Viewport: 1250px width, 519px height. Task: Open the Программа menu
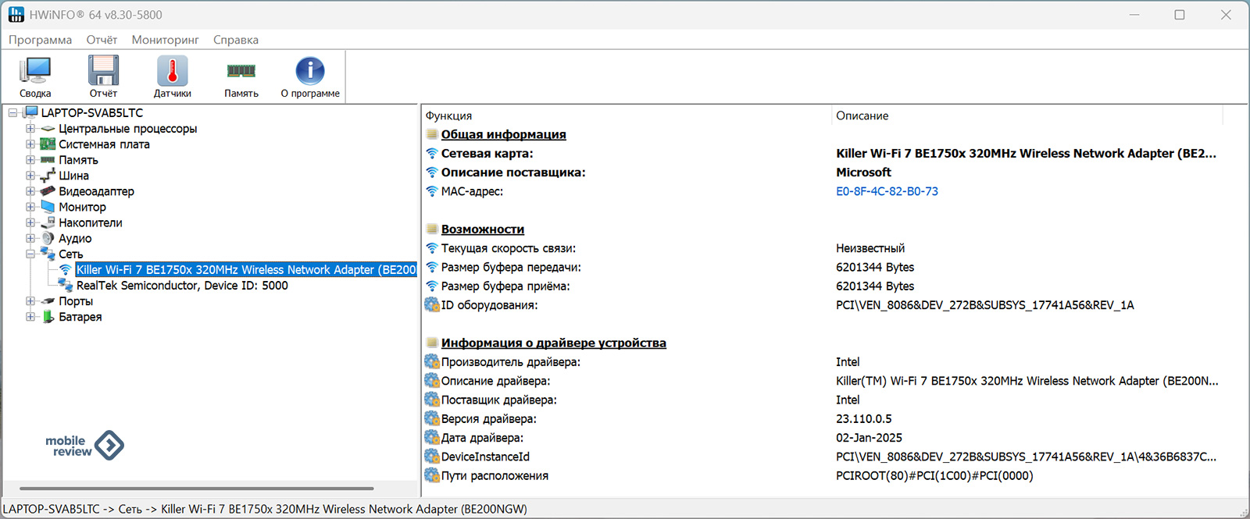tap(40, 40)
